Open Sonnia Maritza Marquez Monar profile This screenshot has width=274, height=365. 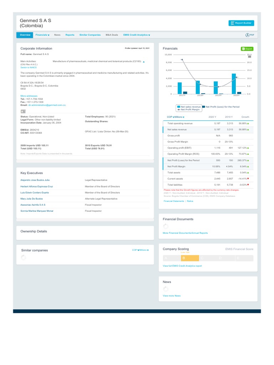pos(37,211)
